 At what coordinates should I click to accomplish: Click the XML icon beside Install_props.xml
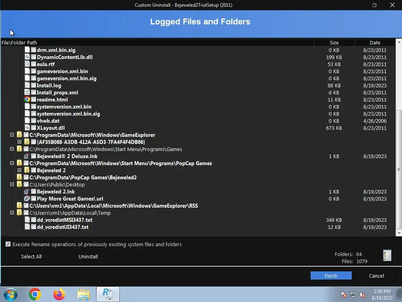point(27,92)
